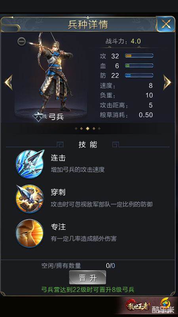Select the first page indicator dot
This screenshot has height=317, width=178.
point(76,128)
